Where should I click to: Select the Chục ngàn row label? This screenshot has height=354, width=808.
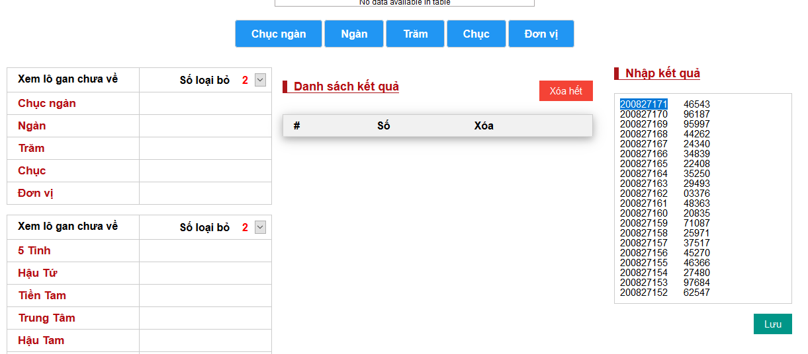click(x=47, y=104)
